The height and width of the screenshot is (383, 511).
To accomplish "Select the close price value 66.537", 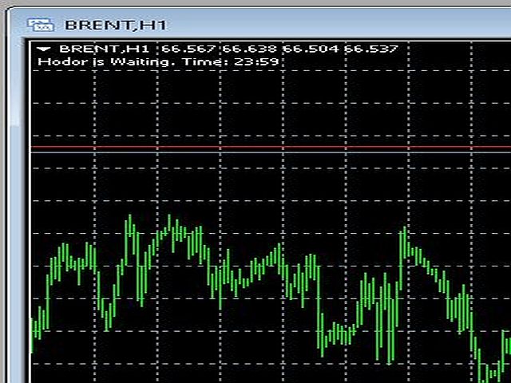I will click(371, 49).
